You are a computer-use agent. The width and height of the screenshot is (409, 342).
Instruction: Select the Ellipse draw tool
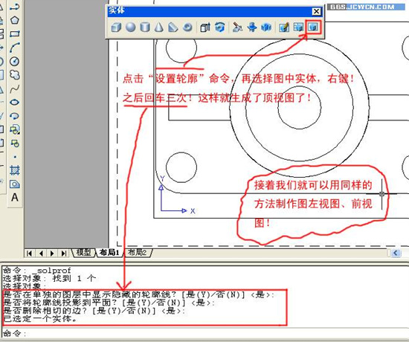tap(15, 103)
